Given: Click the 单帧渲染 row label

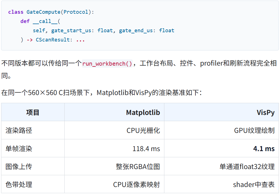Looking at the screenshot, I should 19,149.
